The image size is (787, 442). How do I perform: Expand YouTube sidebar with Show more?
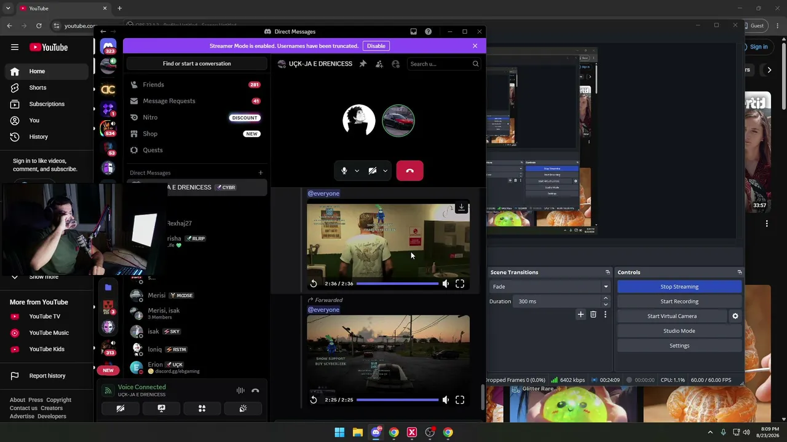(44, 277)
